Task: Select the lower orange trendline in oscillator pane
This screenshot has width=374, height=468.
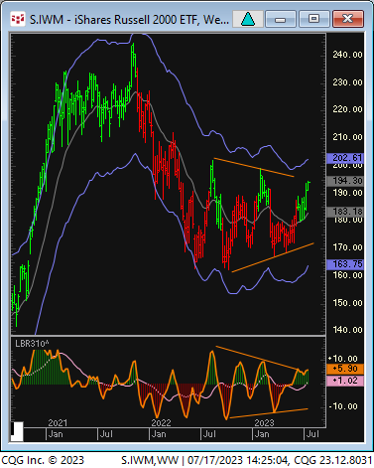Action: (x=269, y=413)
